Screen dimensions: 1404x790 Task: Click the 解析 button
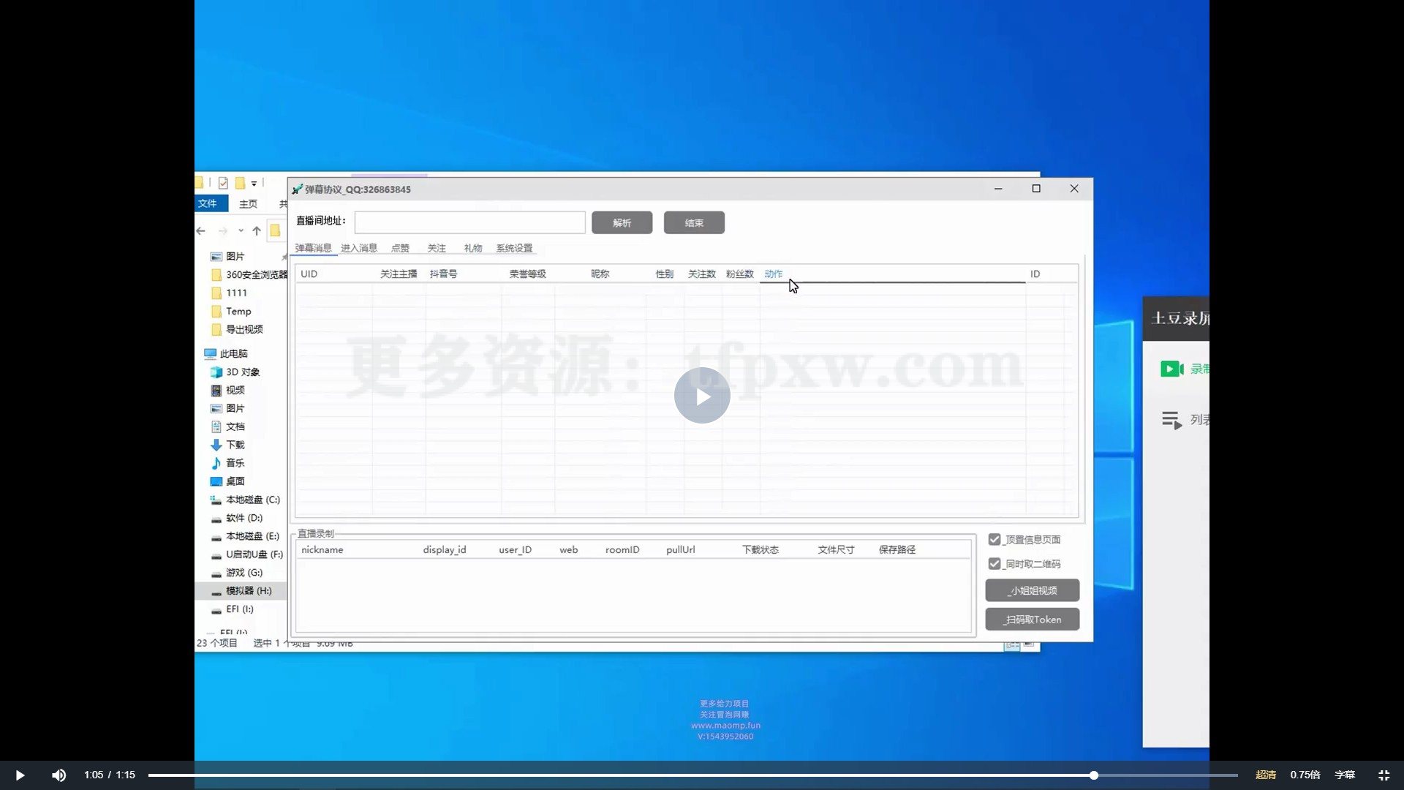622,223
